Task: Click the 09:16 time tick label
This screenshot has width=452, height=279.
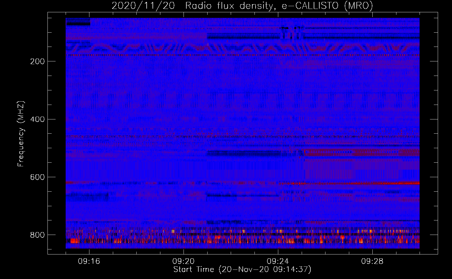Action: [x=89, y=261]
